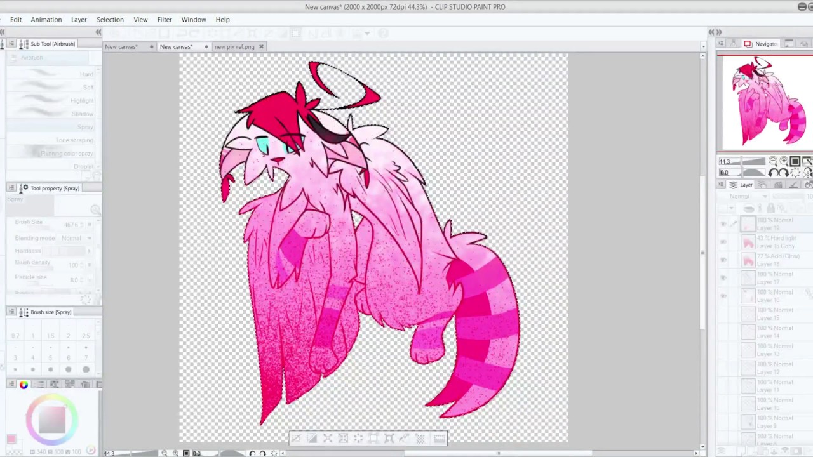This screenshot has height=457, width=813.
Task: Open the Edit menu
Action: click(x=16, y=20)
